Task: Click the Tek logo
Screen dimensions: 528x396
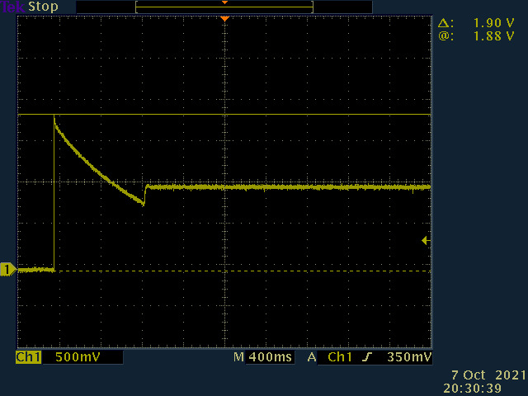Action: coord(12,7)
